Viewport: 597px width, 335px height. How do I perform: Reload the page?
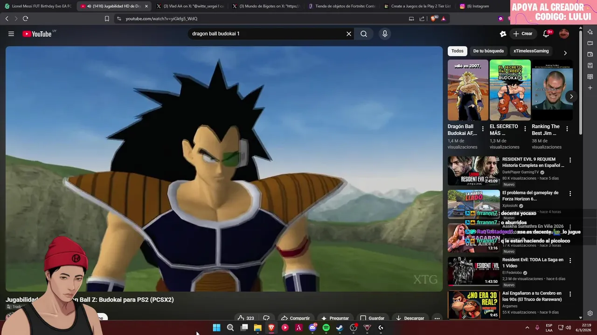(x=25, y=19)
